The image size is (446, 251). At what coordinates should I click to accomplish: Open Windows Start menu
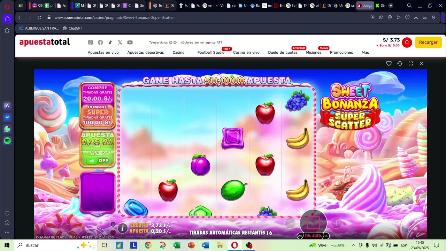(x=7, y=245)
